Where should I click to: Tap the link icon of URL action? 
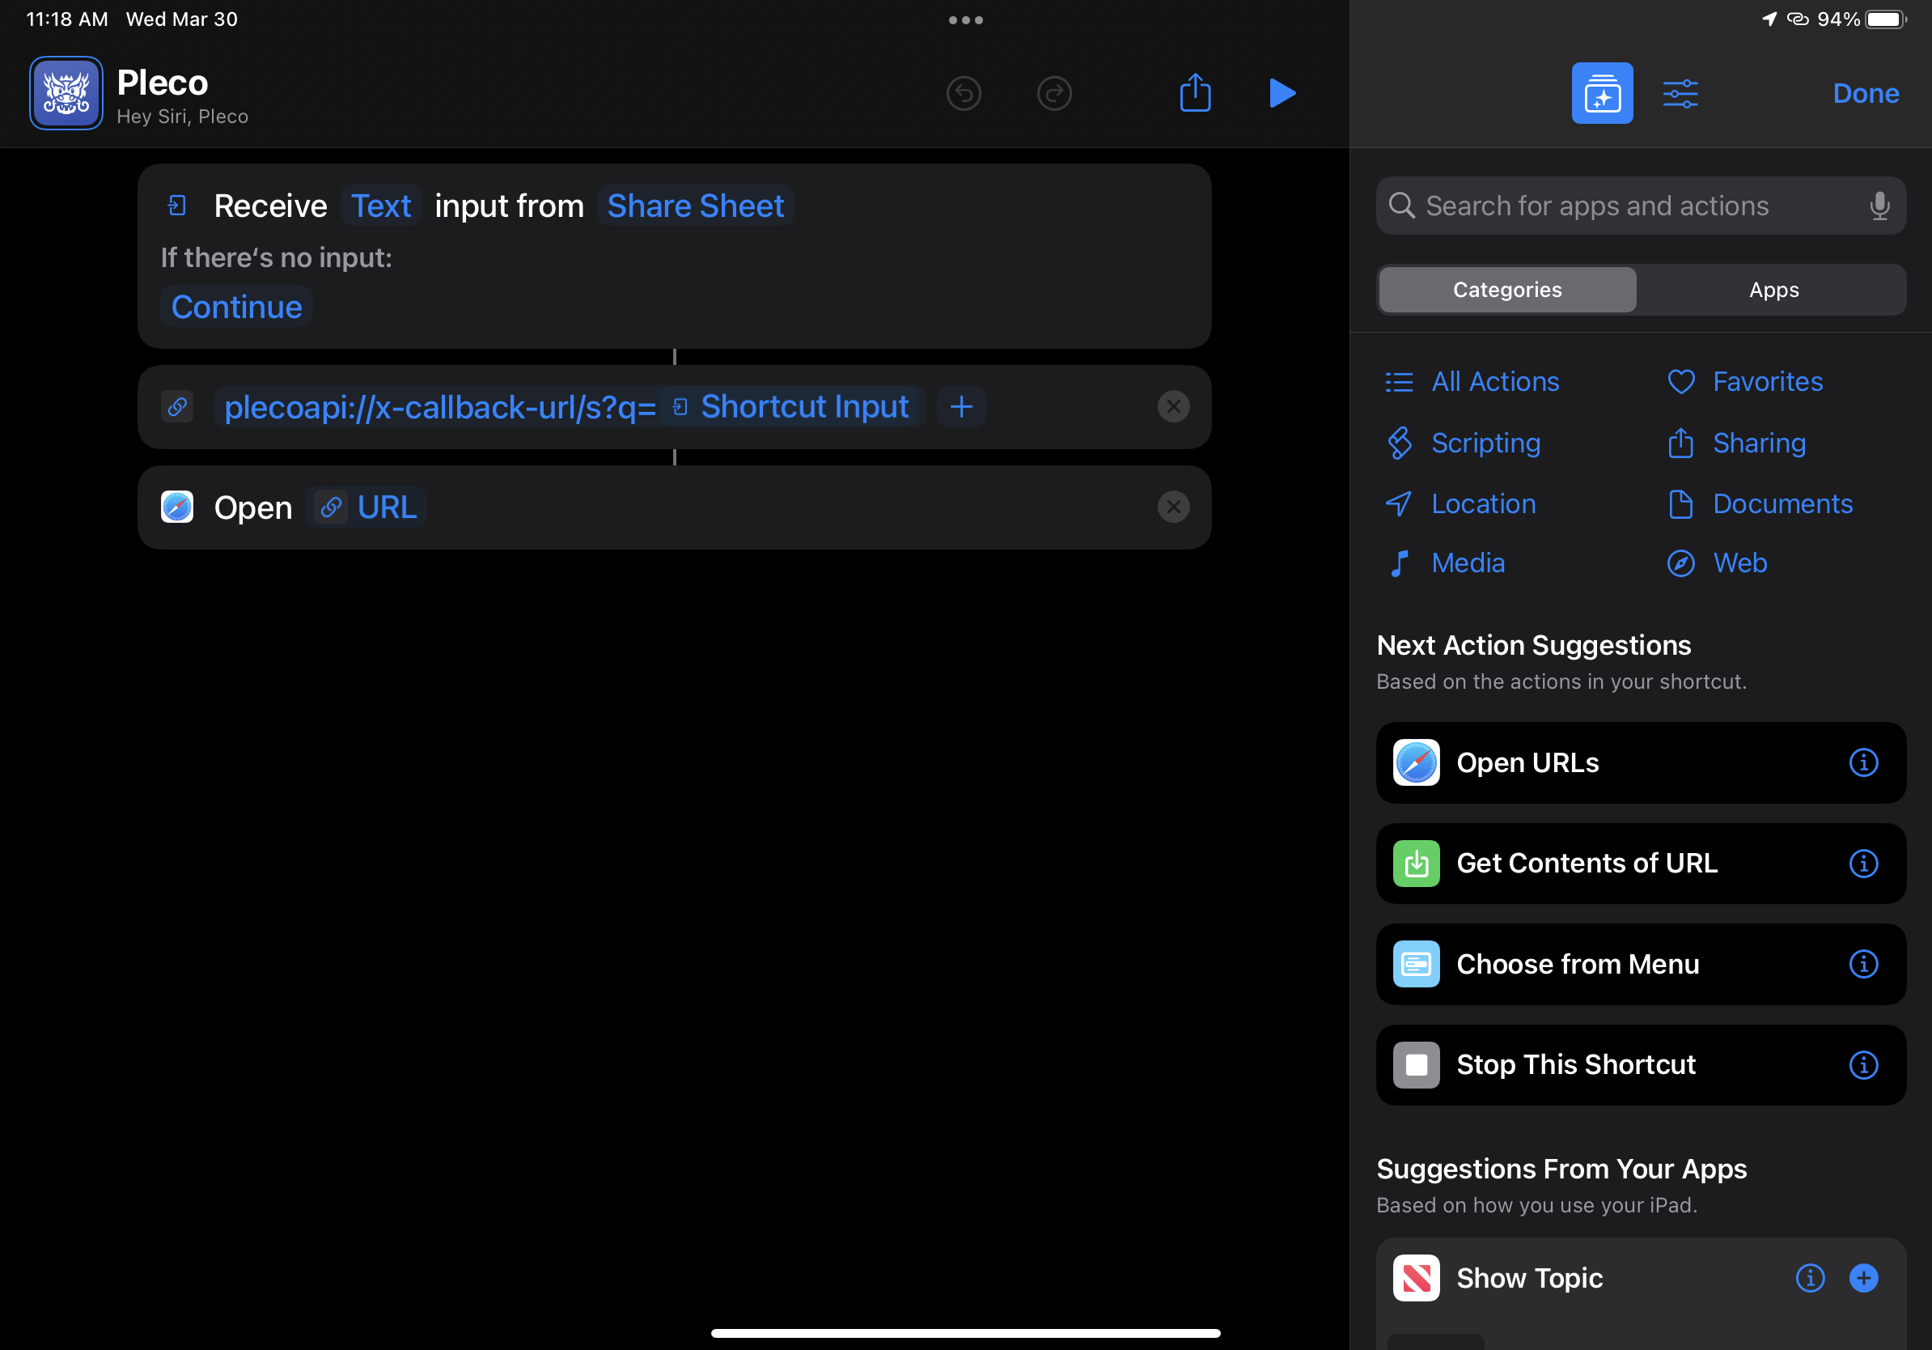click(176, 407)
